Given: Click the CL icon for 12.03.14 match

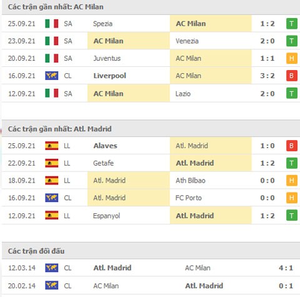Looking at the screenshot, I should tap(52, 268).
